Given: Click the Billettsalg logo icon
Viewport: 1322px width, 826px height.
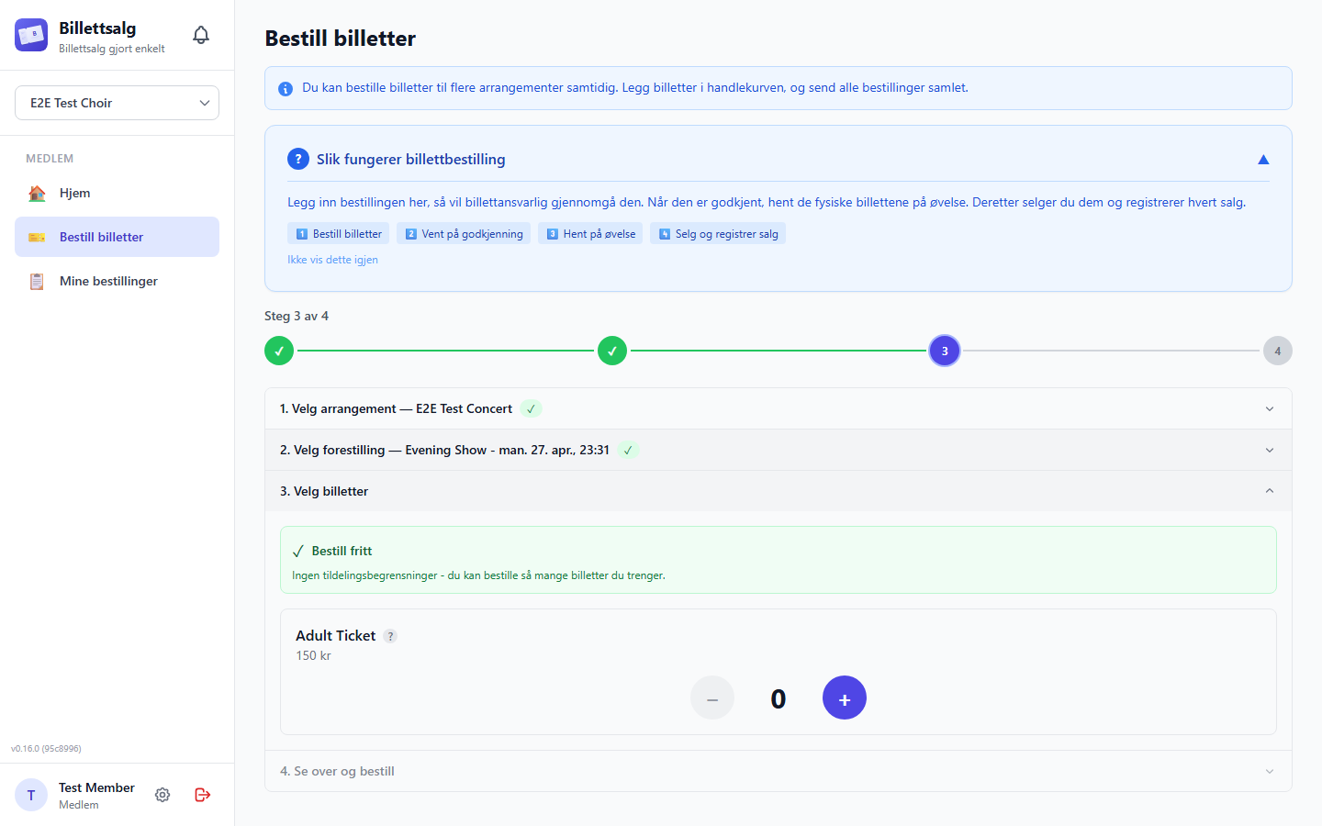Looking at the screenshot, I should point(31,35).
